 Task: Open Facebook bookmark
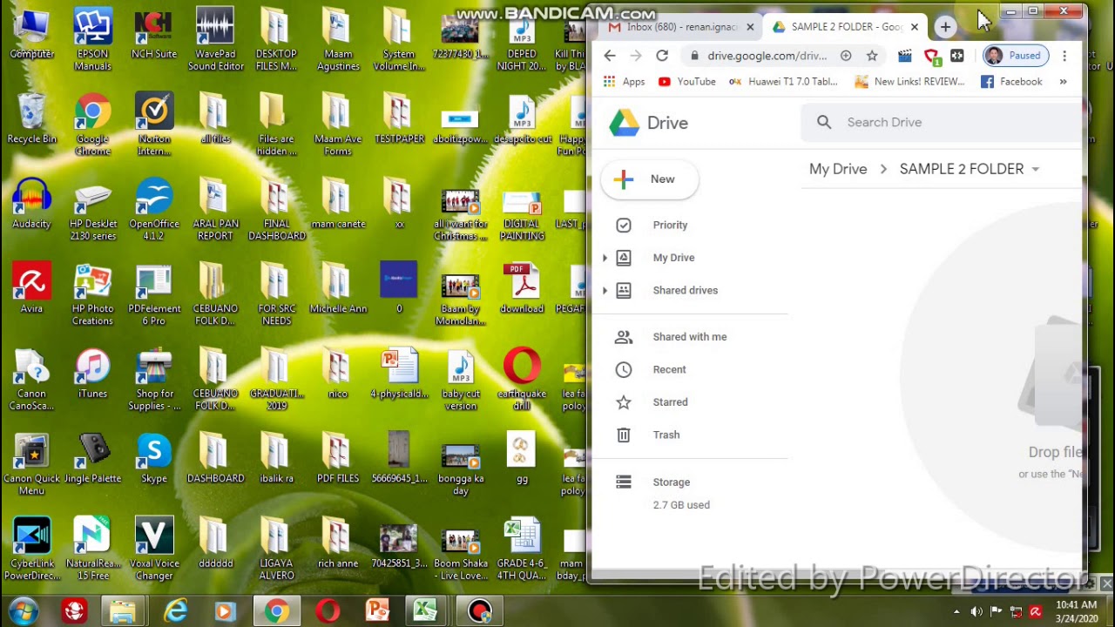(x=1011, y=82)
